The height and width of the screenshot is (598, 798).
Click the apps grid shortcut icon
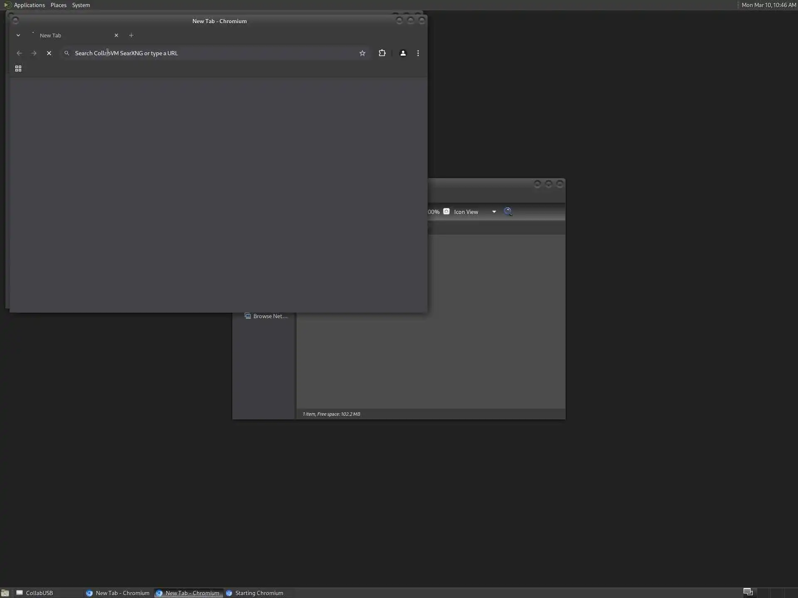[x=18, y=69]
